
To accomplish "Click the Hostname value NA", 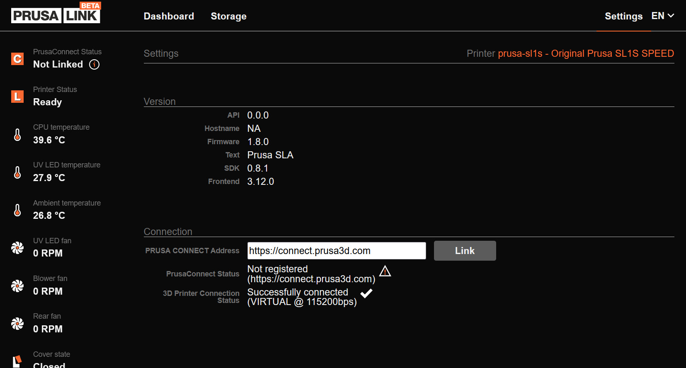I will coord(254,128).
